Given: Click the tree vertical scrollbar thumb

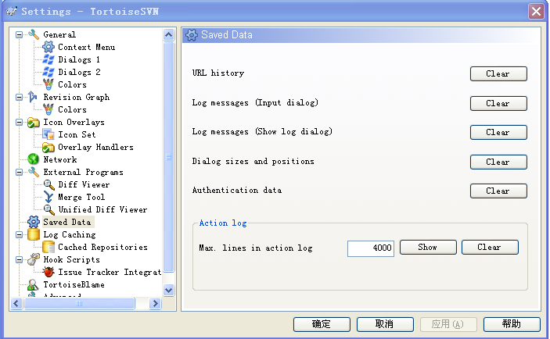Looking at the screenshot, I should click(169, 157).
